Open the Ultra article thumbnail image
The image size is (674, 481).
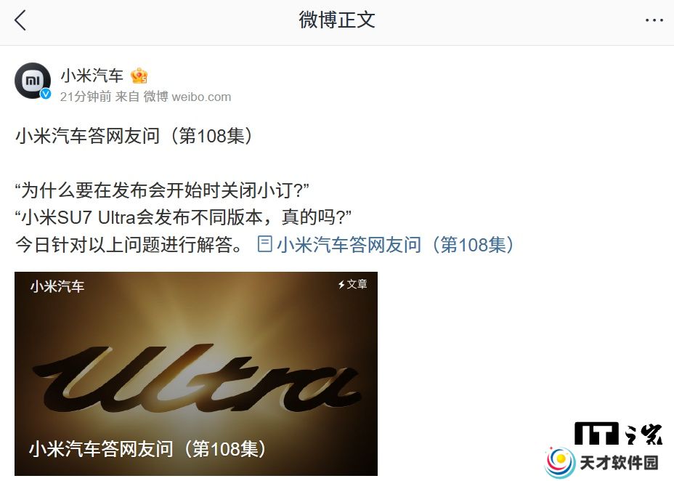196,373
